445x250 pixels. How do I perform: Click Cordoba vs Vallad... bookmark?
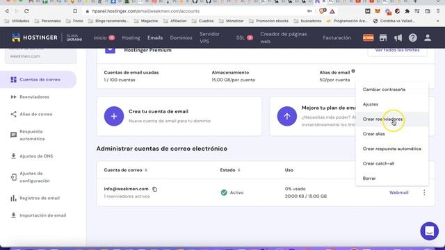[394, 21]
